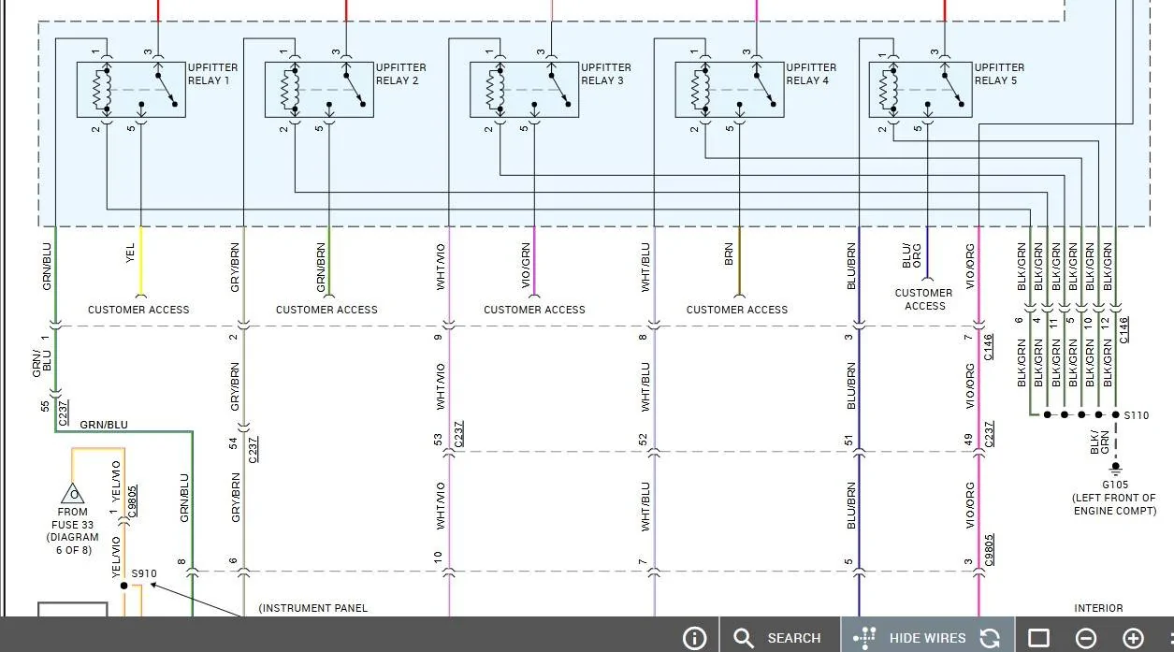Click the DIAGRAM 6 OF 8 reference
Screen dimensions: 1174x652
tap(73, 544)
